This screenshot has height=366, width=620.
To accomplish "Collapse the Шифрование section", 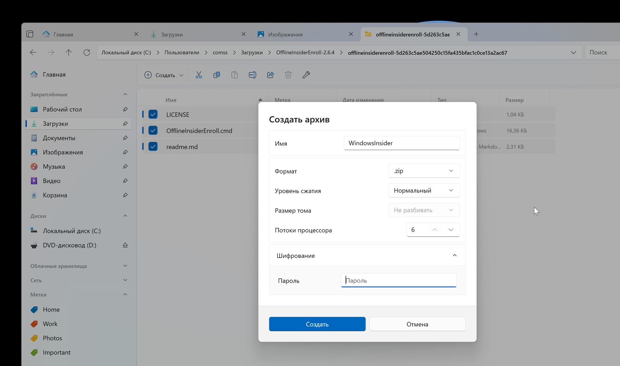I will click(455, 256).
